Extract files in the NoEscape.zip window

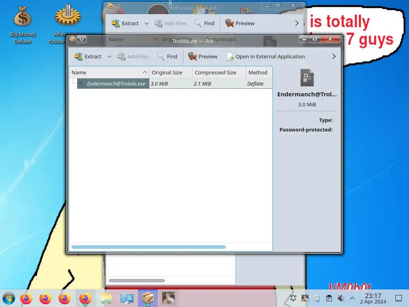[125, 23]
